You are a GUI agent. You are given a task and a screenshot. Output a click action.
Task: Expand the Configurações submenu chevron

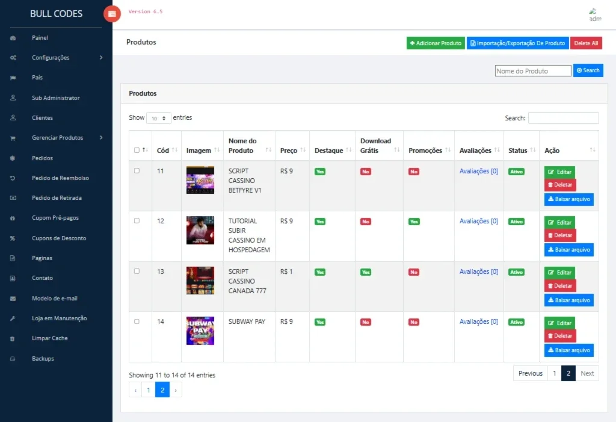[101, 57]
